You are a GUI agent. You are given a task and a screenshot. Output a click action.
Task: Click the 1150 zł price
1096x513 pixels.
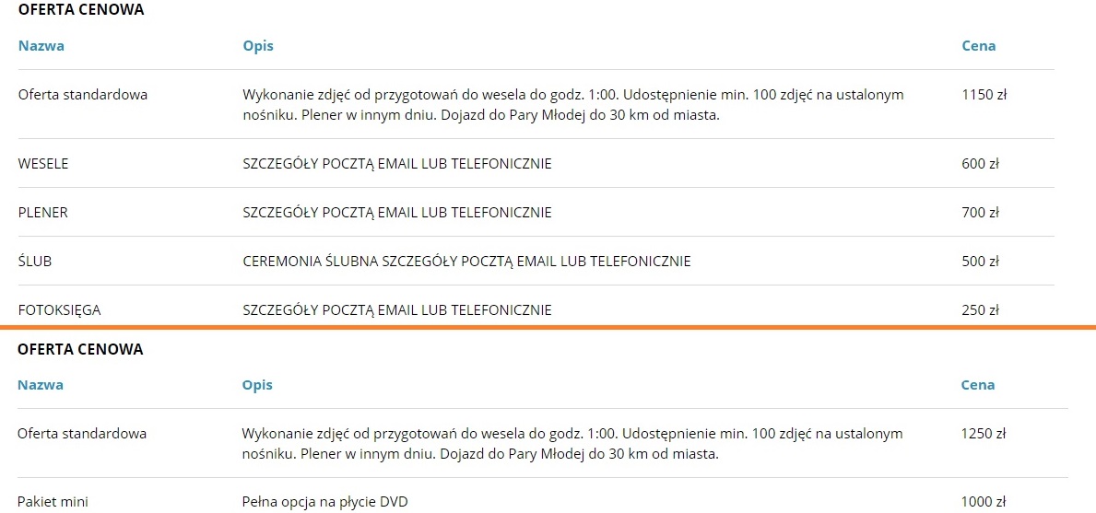[983, 94]
